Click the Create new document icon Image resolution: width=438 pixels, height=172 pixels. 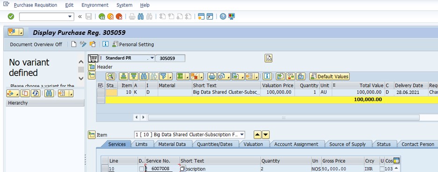(x=74, y=44)
